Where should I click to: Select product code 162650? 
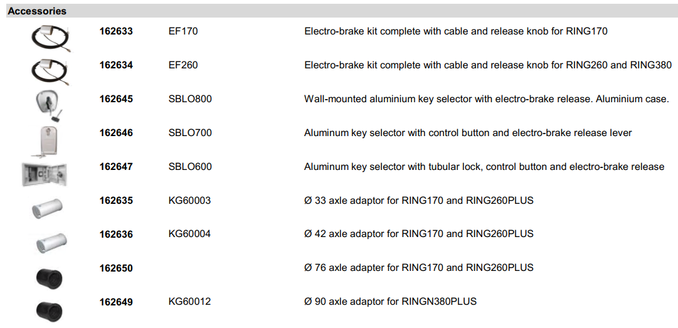pyautogui.click(x=116, y=268)
